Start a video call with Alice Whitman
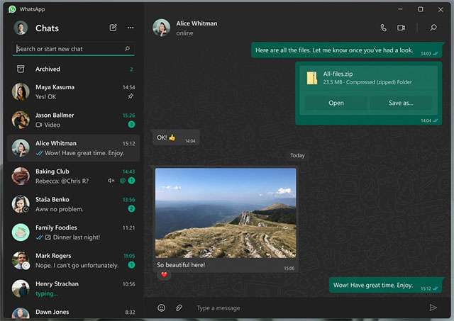Screen dimensions: 454x321 [x=401, y=28]
